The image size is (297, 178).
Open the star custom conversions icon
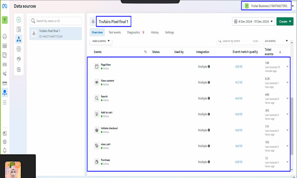(x=19, y=49)
